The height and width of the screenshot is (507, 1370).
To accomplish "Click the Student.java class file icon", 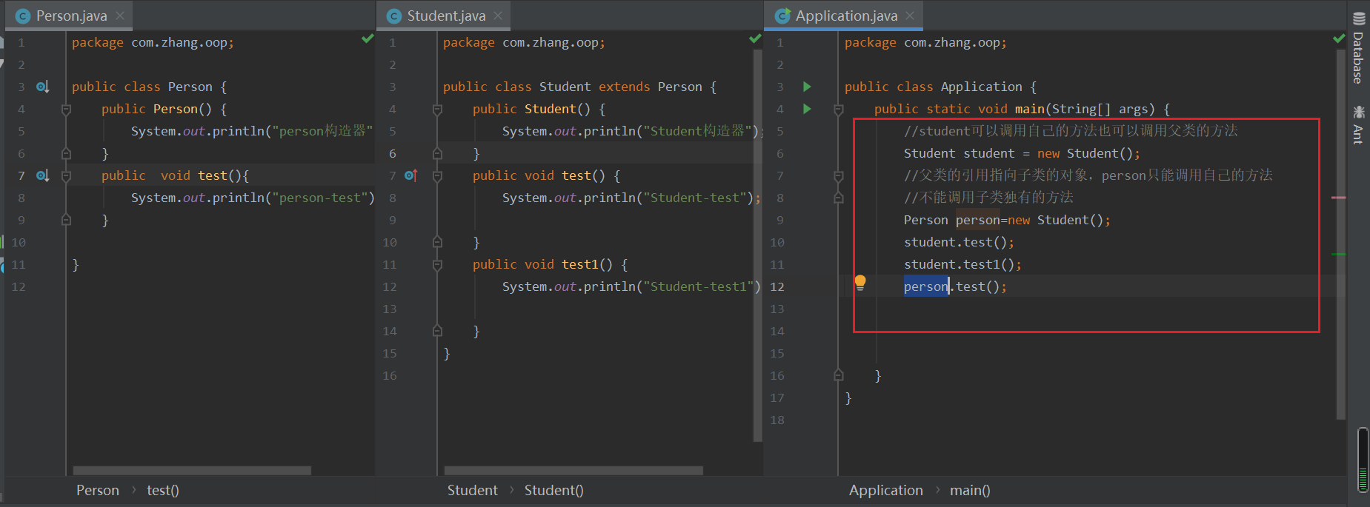I will coord(394,16).
